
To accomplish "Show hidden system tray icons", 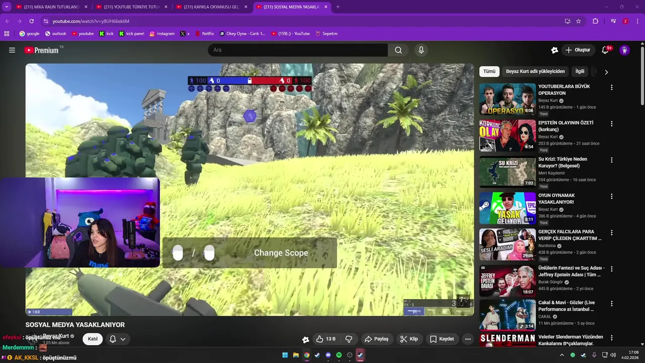I will [562, 355].
